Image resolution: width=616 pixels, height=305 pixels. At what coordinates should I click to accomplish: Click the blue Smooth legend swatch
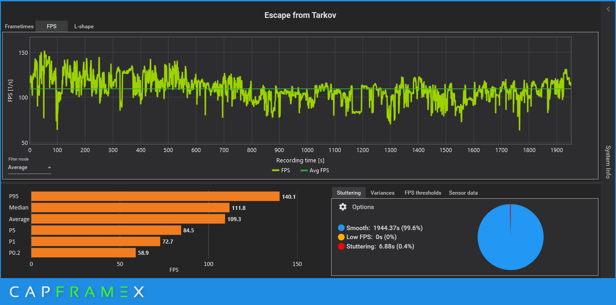[x=341, y=228]
